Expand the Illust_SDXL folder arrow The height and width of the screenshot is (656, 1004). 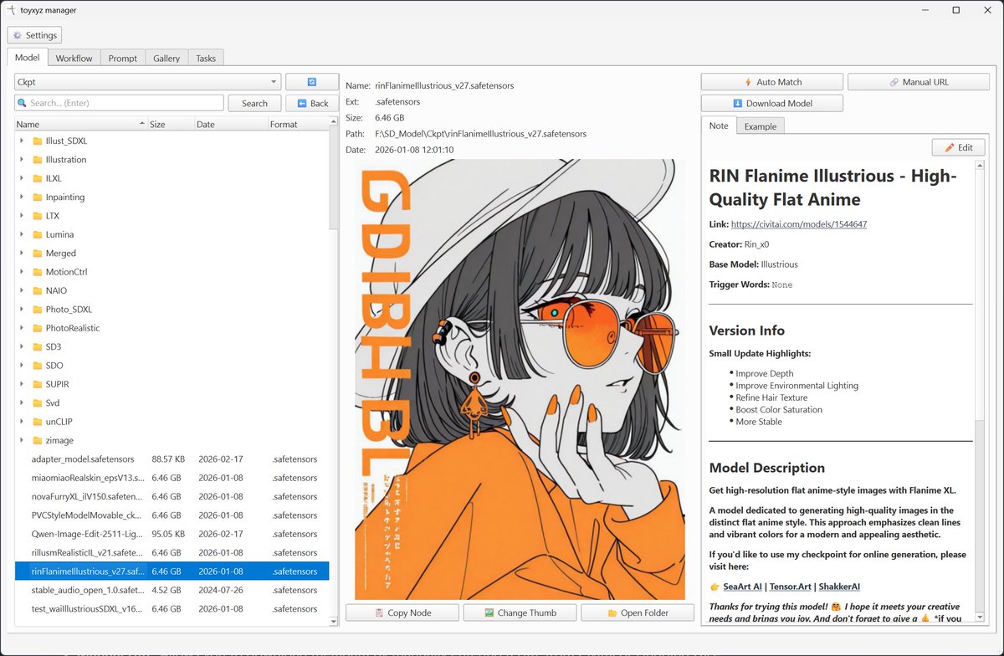[22, 141]
